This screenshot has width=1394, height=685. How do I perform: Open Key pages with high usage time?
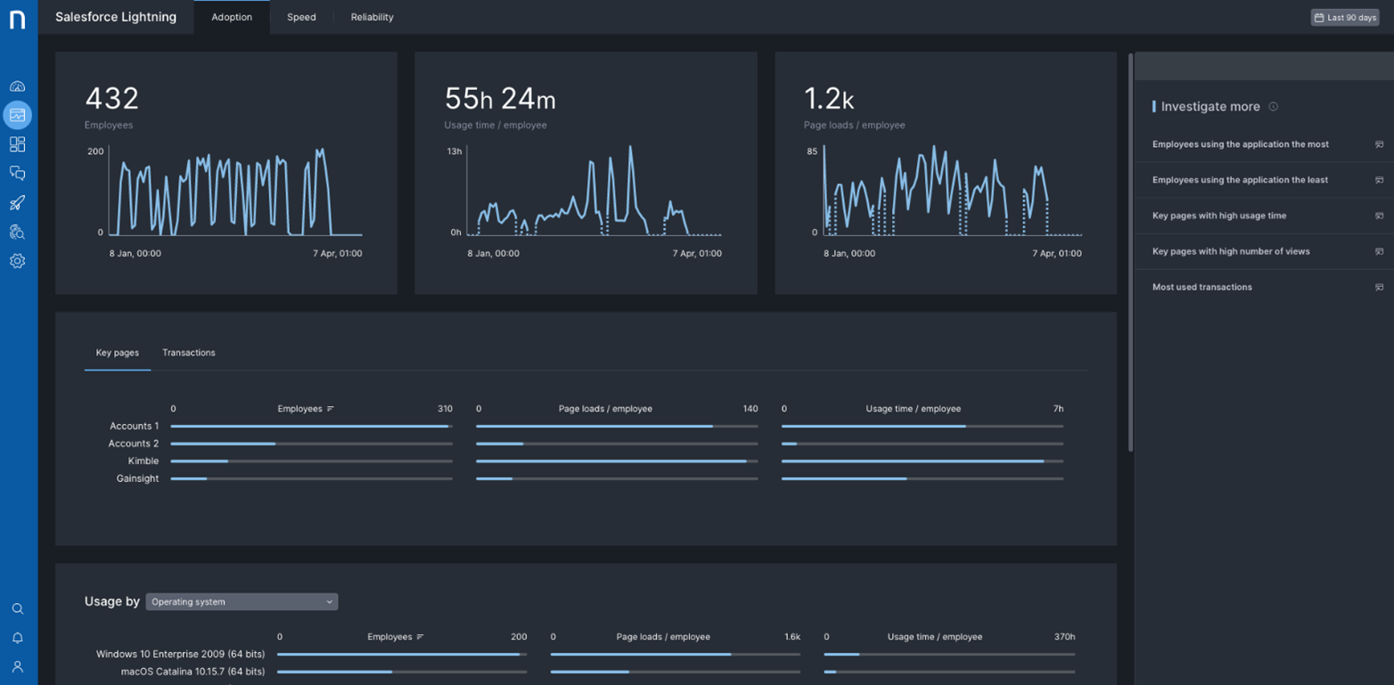click(1218, 216)
